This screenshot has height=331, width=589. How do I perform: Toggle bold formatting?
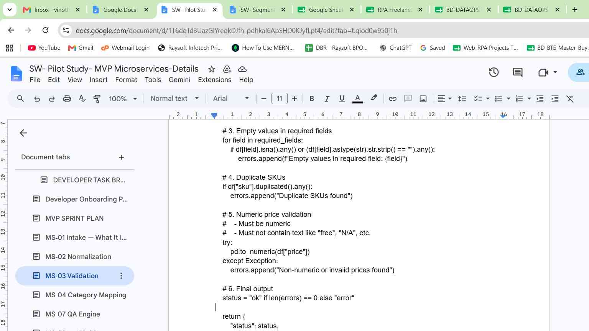312,99
